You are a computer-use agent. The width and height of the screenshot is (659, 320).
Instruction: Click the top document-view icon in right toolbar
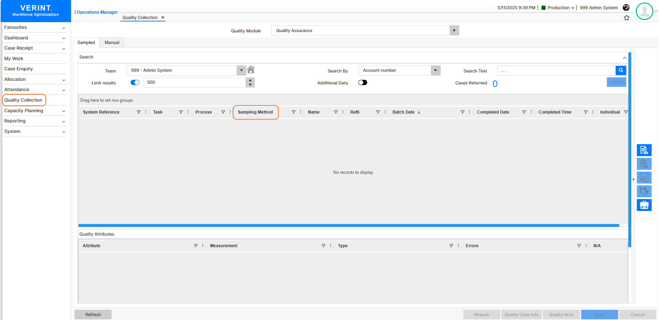(x=644, y=150)
